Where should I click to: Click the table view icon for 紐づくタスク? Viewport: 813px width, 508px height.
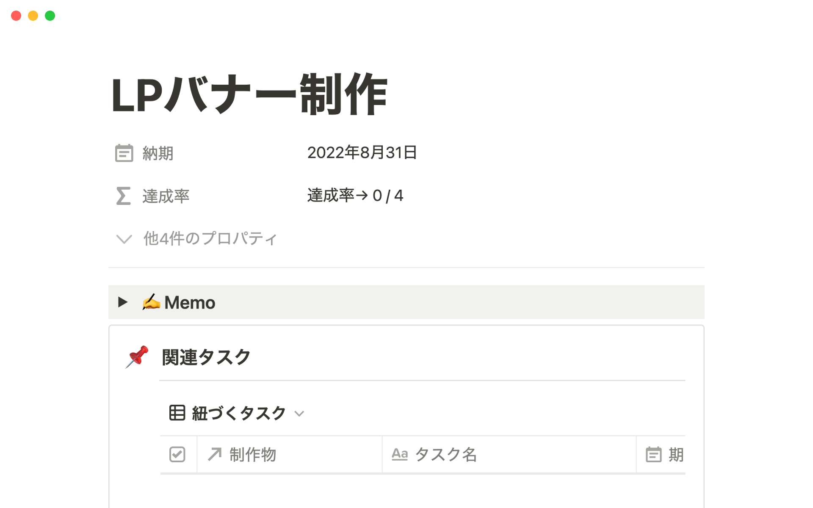(x=177, y=413)
